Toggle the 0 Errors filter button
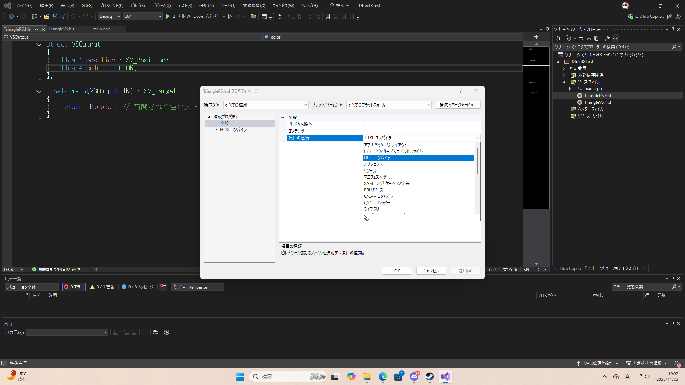Viewport: 685px width, 385px height. 73,287
